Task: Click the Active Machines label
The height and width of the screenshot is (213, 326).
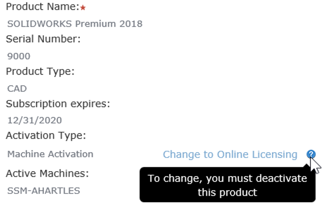Action: [47, 173]
